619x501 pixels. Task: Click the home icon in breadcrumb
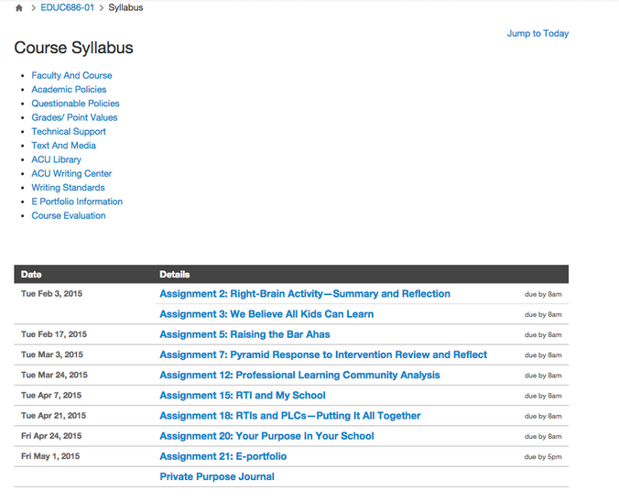(19, 8)
